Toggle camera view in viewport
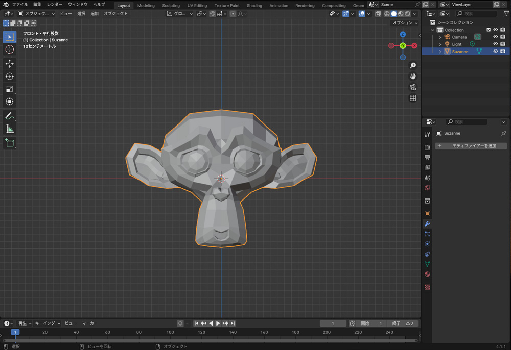511x350 pixels. (413, 87)
